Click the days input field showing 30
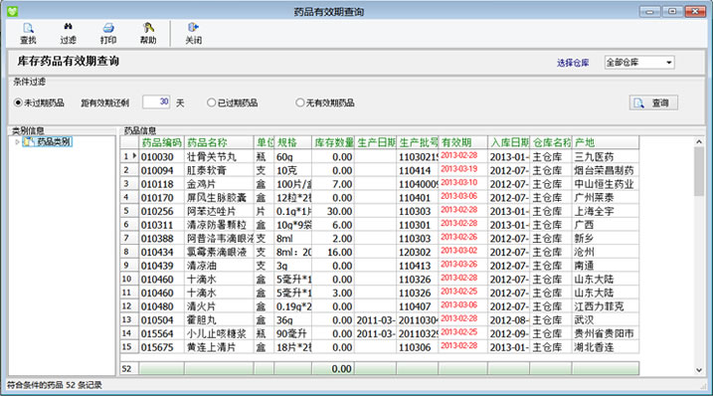Screen dimensions: 713x396 click(156, 101)
